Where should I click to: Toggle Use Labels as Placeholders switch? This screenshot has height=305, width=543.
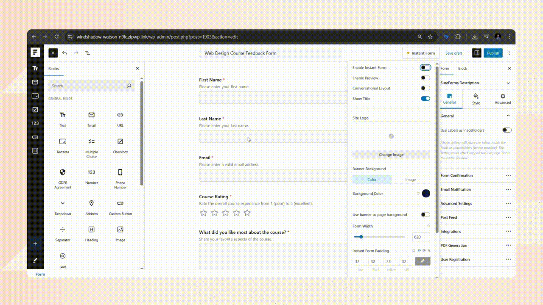click(x=507, y=130)
